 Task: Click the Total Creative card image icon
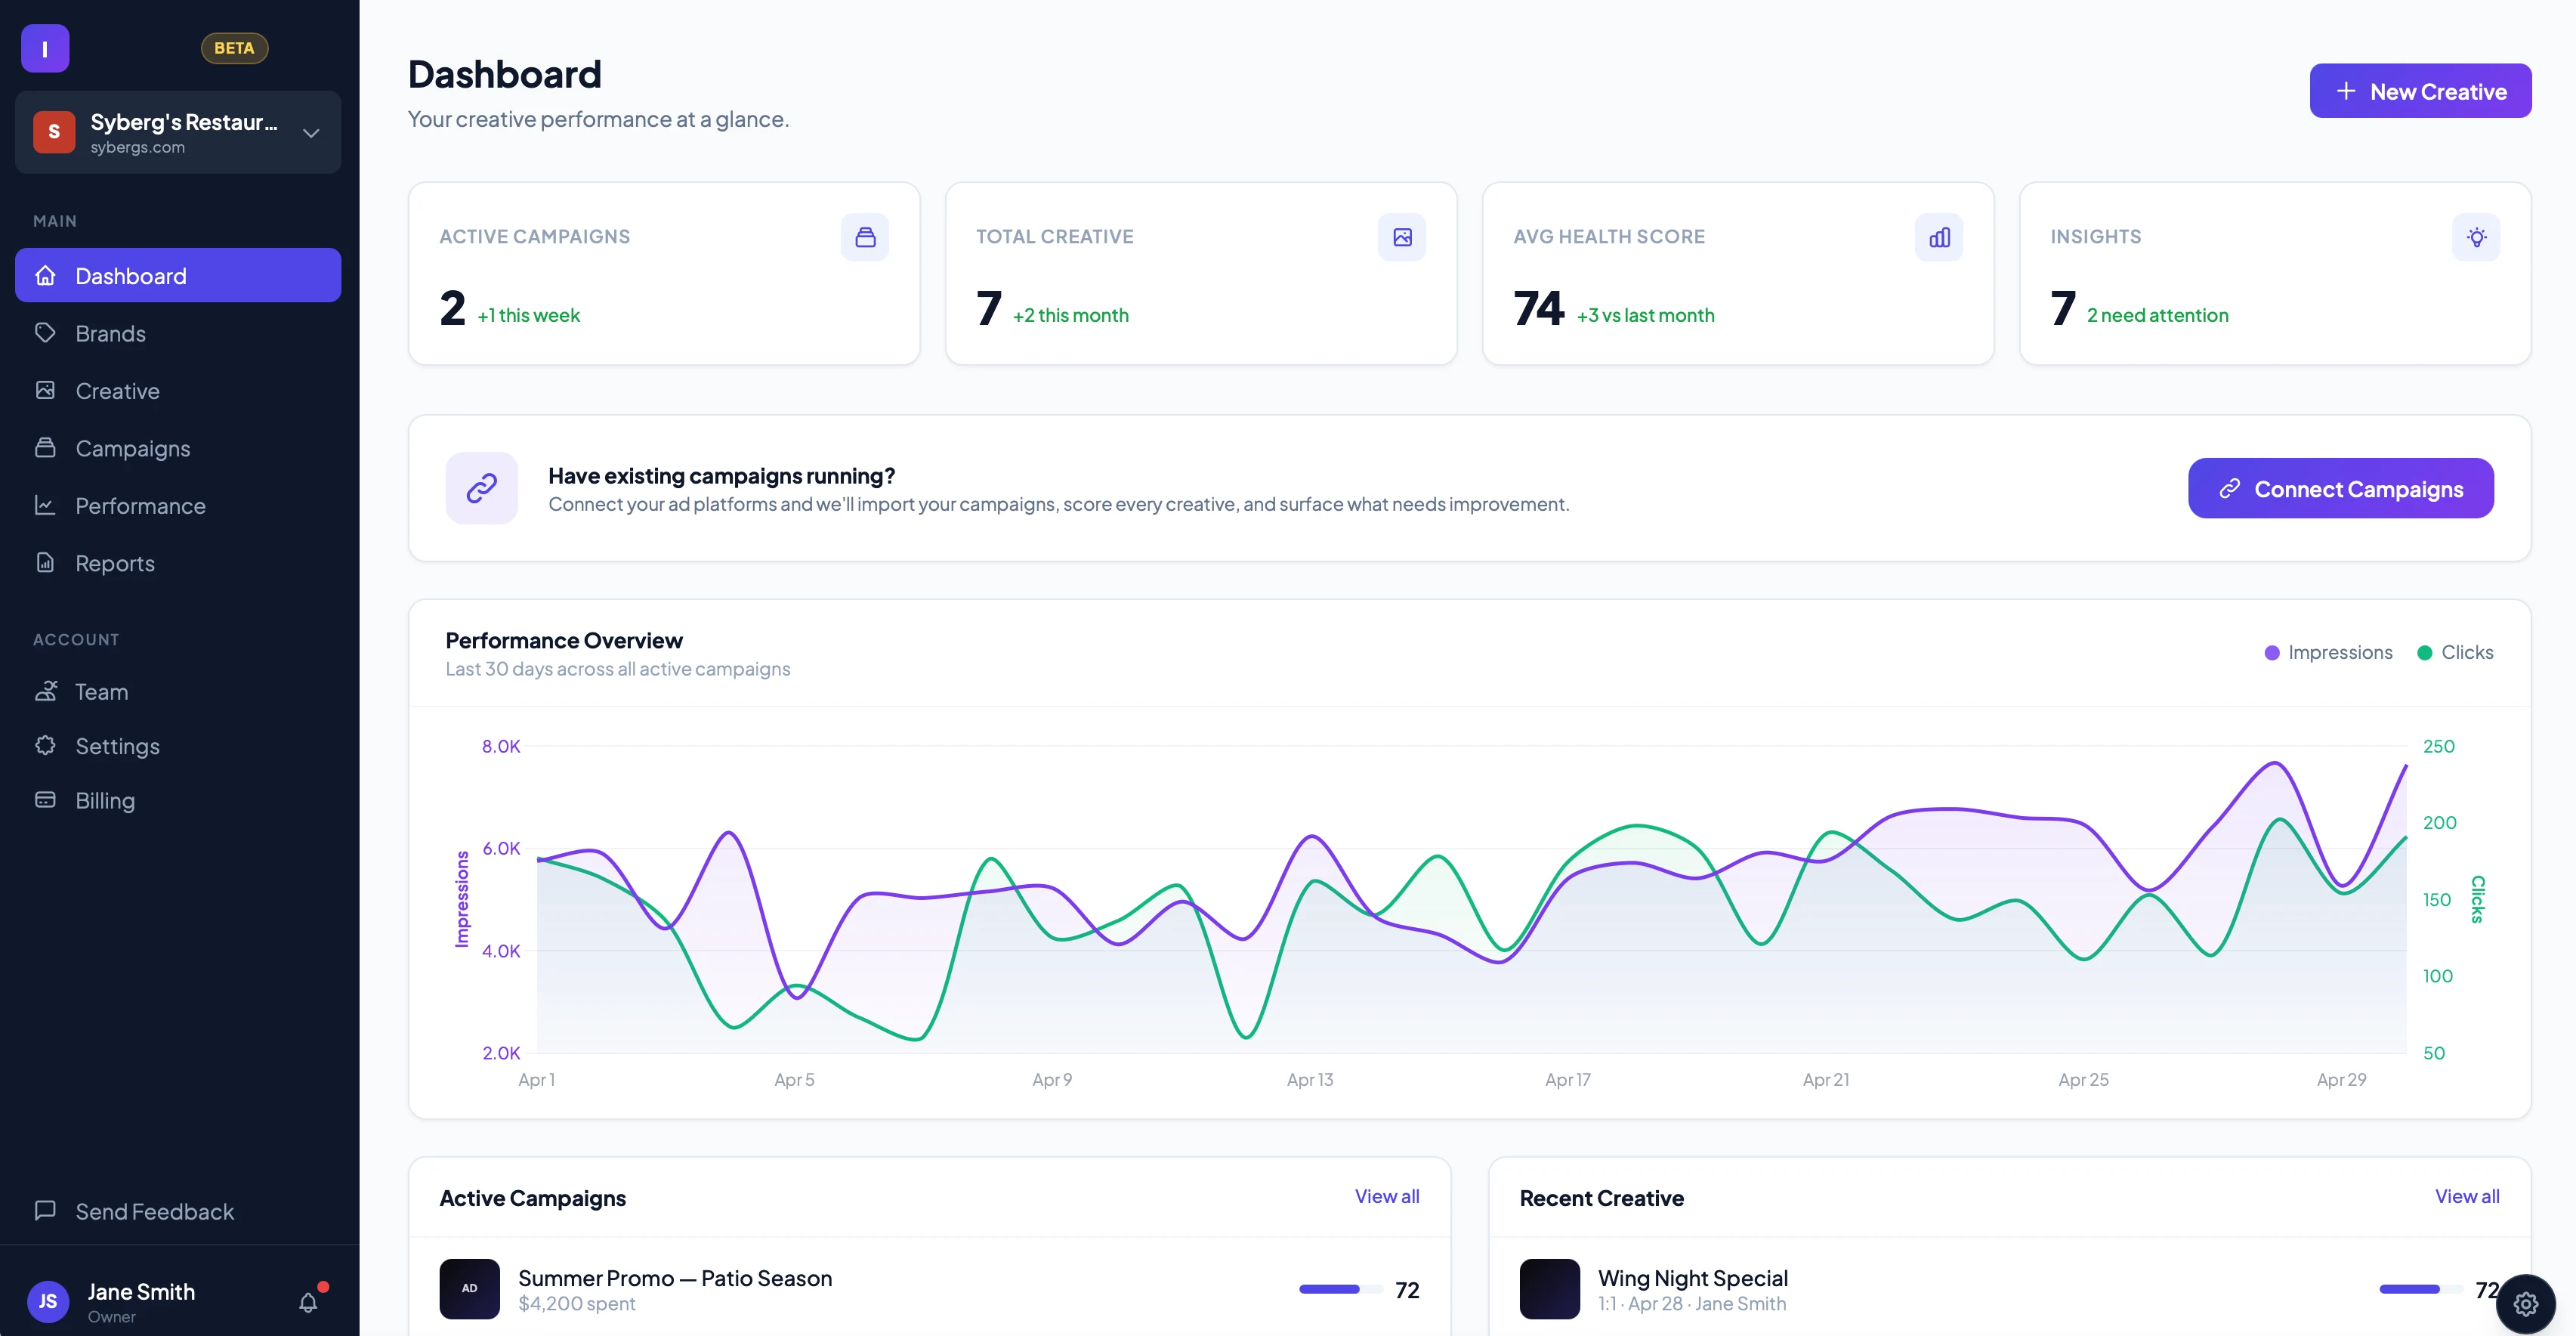pyautogui.click(x=1402, y=237)
